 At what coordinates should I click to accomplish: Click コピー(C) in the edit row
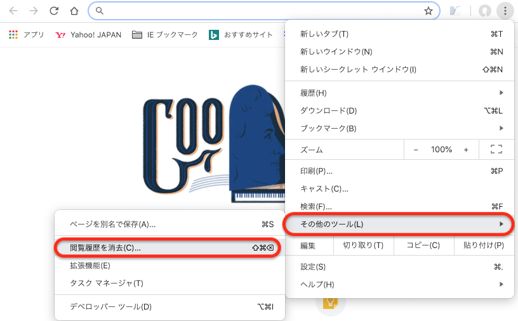coord(423,246)
